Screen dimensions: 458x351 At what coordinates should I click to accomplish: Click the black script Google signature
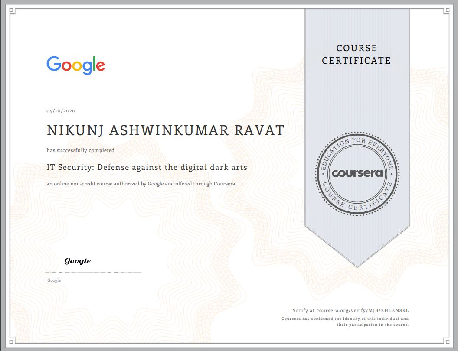78,261
